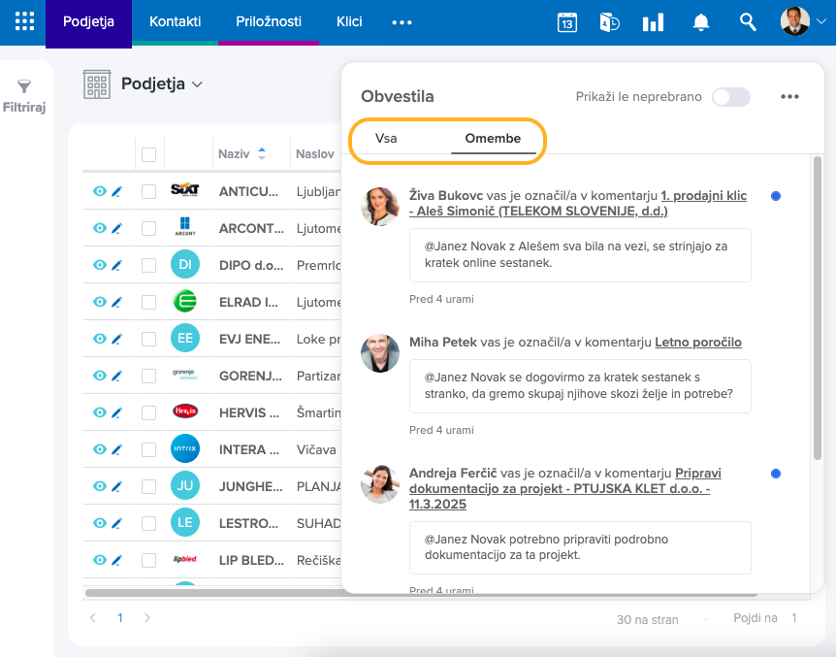Viewport: 836px width, 657px height.
Task: Open the Priložnosti top menu tab
Action: point(269,21)
